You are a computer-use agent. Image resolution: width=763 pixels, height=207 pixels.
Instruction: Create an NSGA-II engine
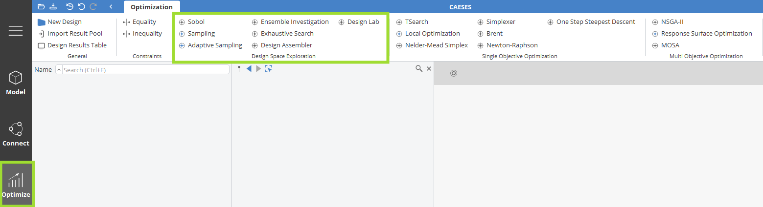(668, 22)
